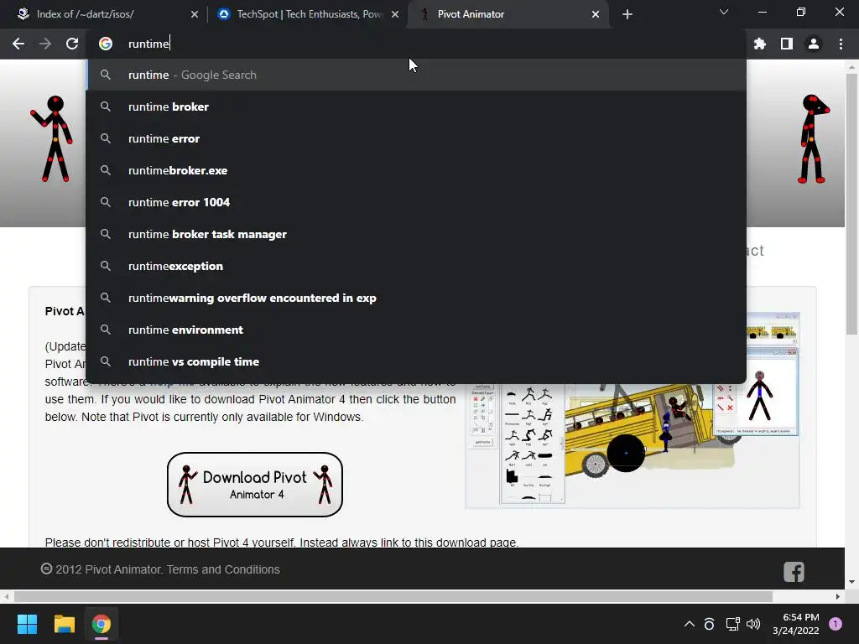The width and height of the screenshot is (859, 644).
Task: Close the Index of /~dartz/isos/ tab
Action: point(195,14)
